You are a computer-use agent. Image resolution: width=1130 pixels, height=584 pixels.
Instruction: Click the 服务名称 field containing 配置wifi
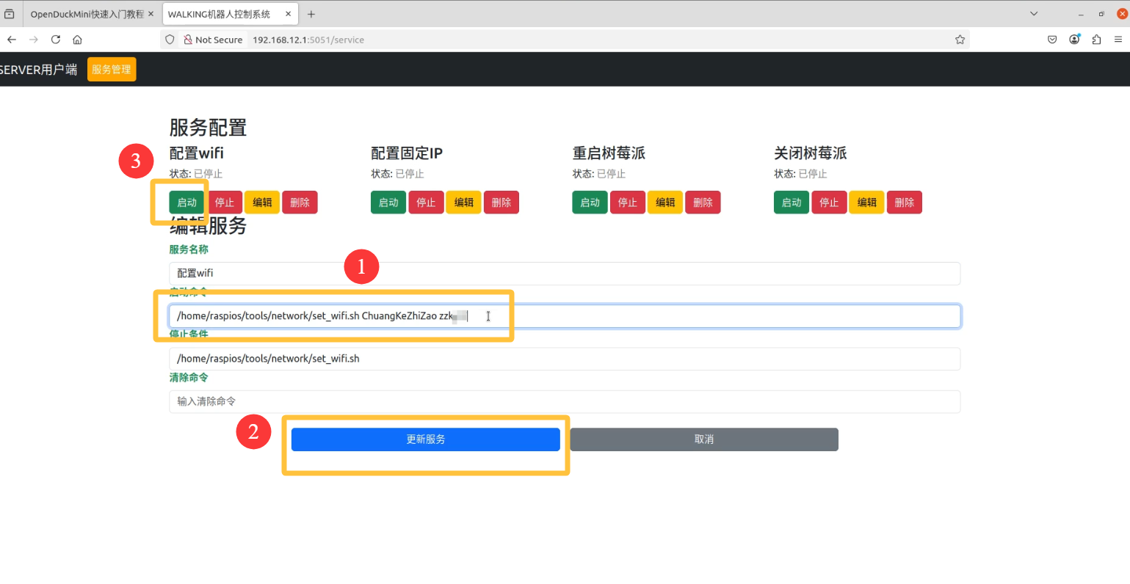coord(564,273)
